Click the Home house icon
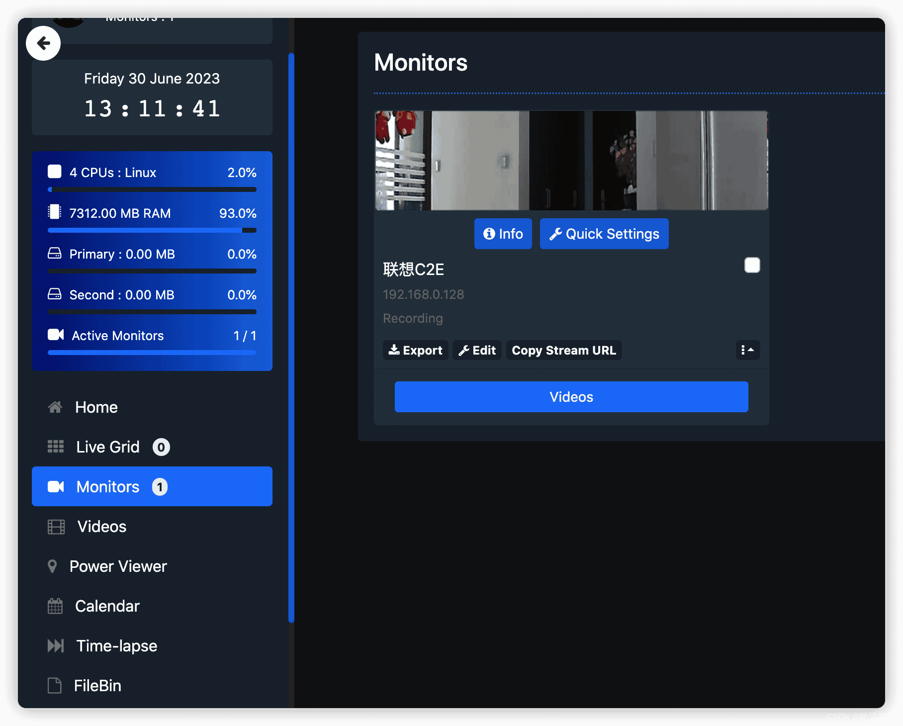This screenshot has width=903, height=726. pyautogui.click(x=55, y=407)
